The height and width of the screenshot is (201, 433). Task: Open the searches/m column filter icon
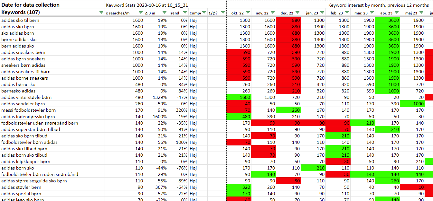tap(140, 13)
